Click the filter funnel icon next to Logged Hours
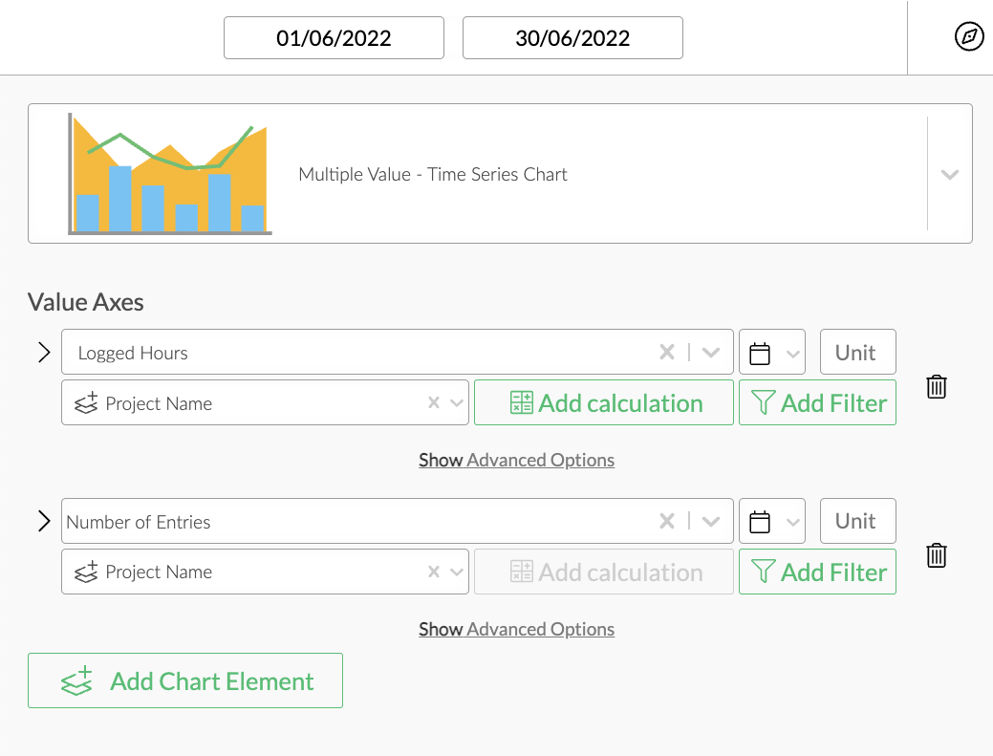 pos(765,402)
